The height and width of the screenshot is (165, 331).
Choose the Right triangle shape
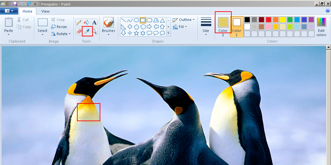pyautogui.click(x=124, y=27)
